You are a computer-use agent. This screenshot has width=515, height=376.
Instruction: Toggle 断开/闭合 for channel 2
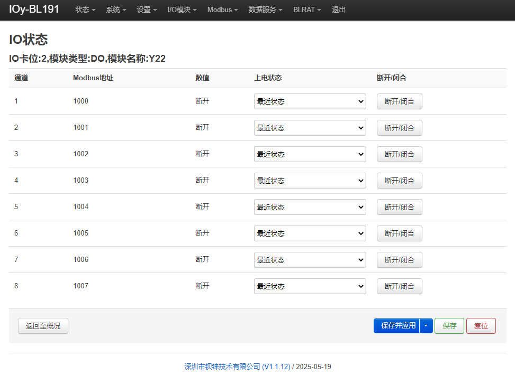(400, 128)
